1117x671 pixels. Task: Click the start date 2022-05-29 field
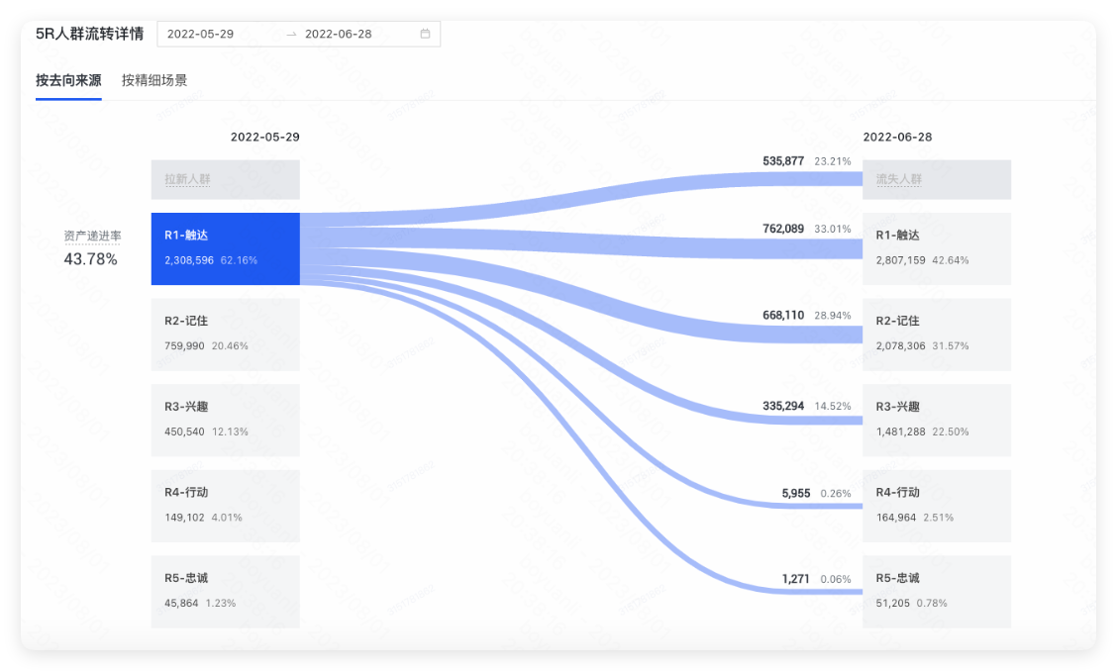(200, 34)
